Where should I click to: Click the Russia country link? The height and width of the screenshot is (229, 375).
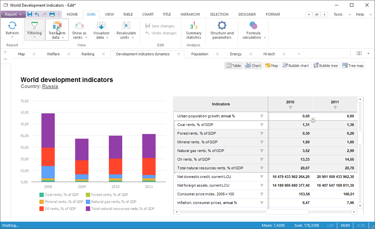click(50, 86)
